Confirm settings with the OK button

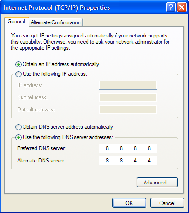129,203
